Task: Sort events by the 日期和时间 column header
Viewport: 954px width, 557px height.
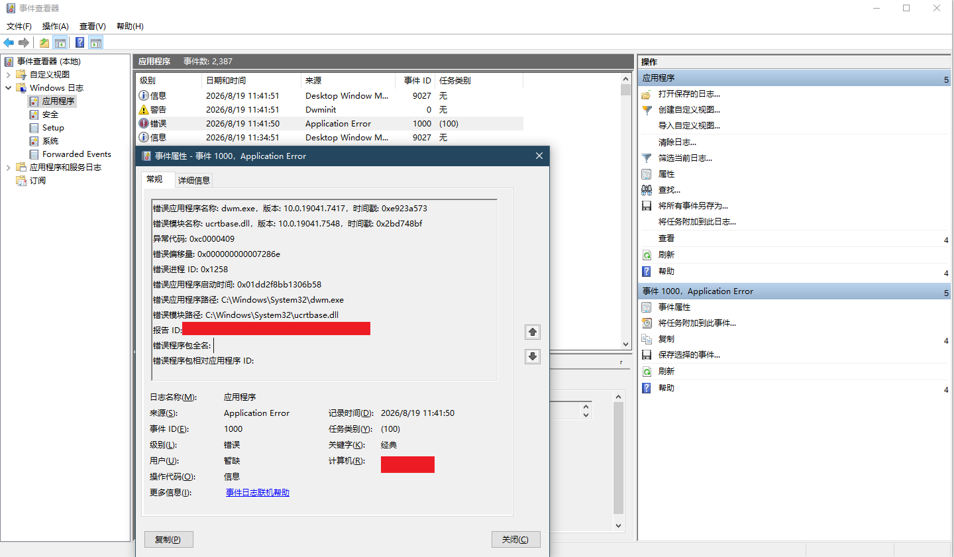Action: coord(251,81)
